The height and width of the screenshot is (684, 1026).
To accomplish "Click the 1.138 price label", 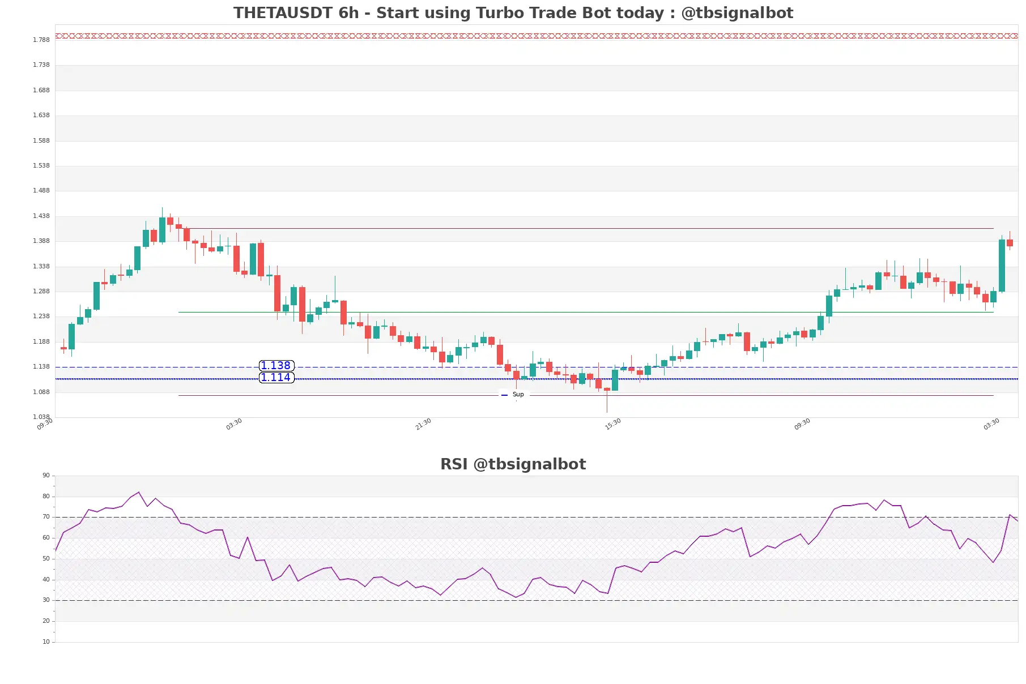I will click(x=276, y=366).
